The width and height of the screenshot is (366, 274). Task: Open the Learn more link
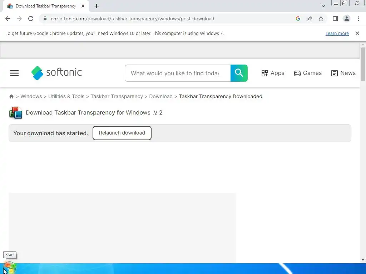tap(337, 33)
